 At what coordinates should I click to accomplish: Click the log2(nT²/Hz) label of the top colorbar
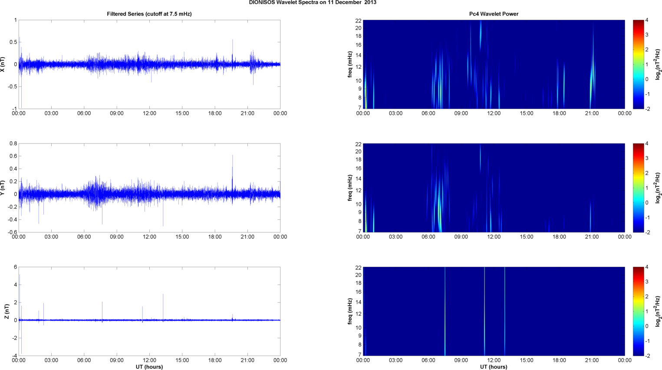(658, 64)
